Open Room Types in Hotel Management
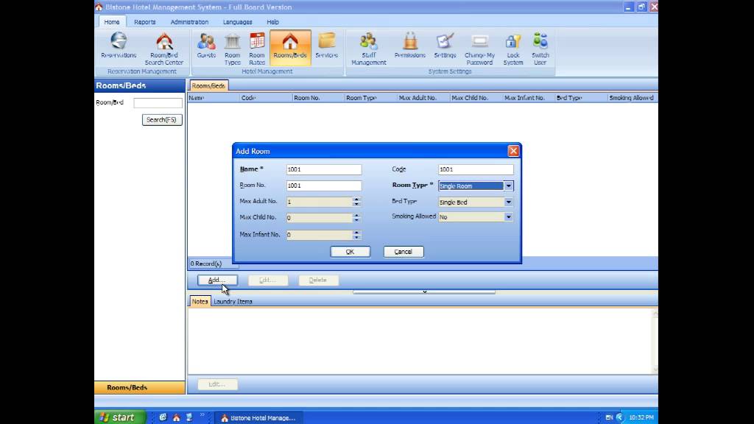The image size is (754, 424). (232, 49)
